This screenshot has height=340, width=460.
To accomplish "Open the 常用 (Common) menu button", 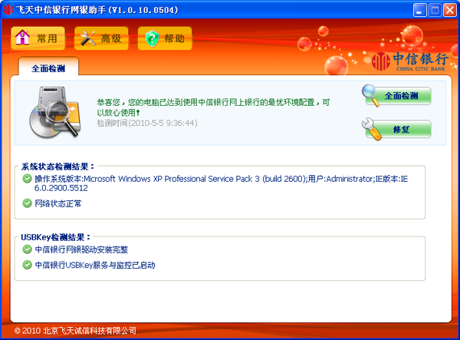I will coord(38,38).
